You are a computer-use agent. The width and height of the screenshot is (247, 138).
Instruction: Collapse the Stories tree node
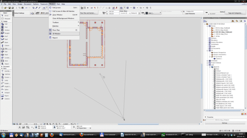point(208,26)
